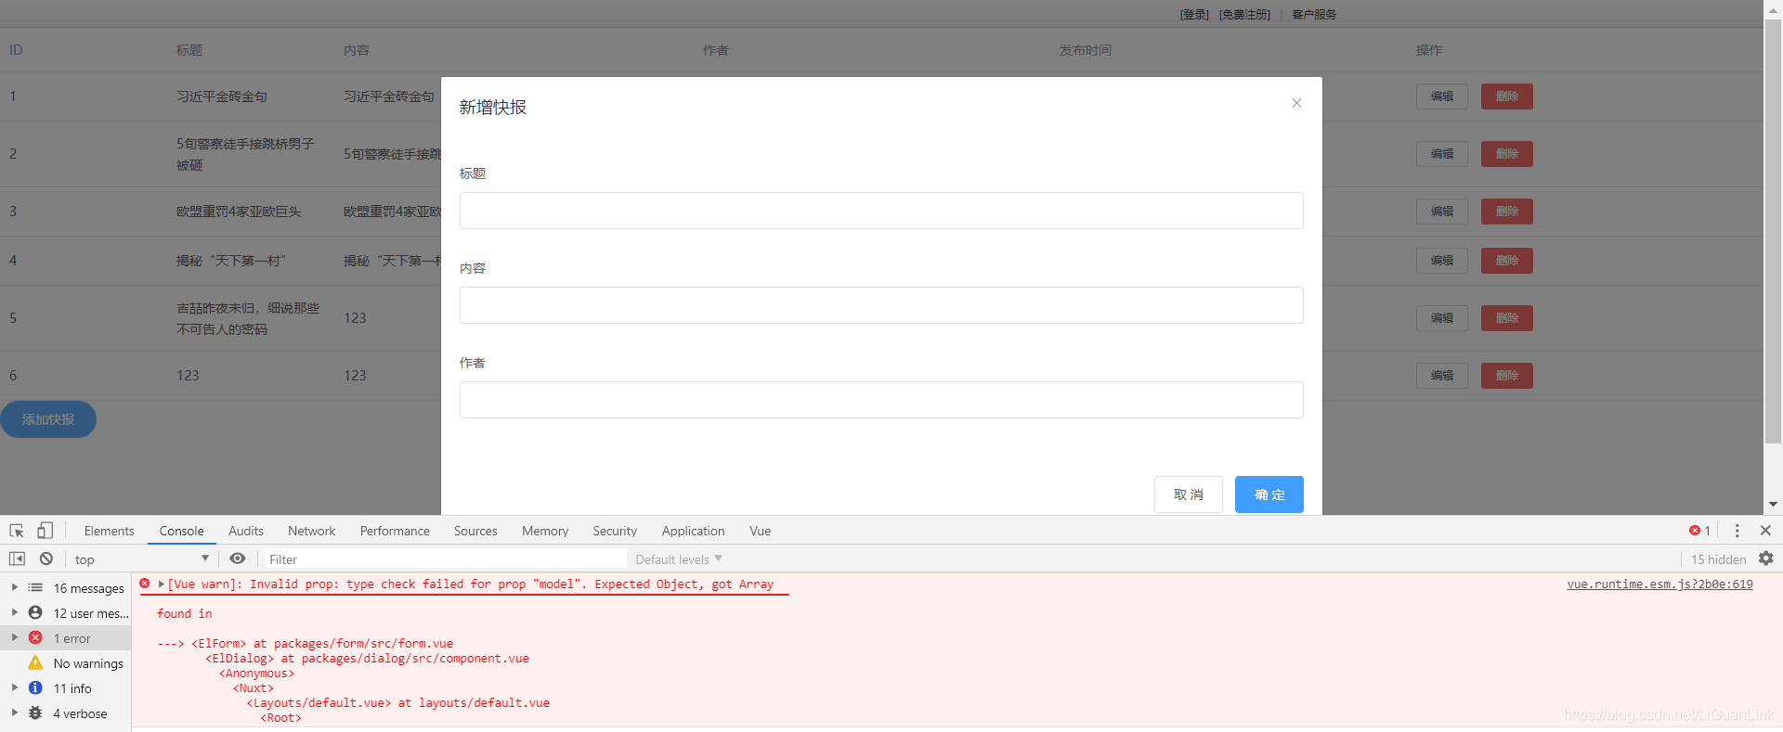
Task: Click the 取消 cancel button
Action: pos(1188,494)
